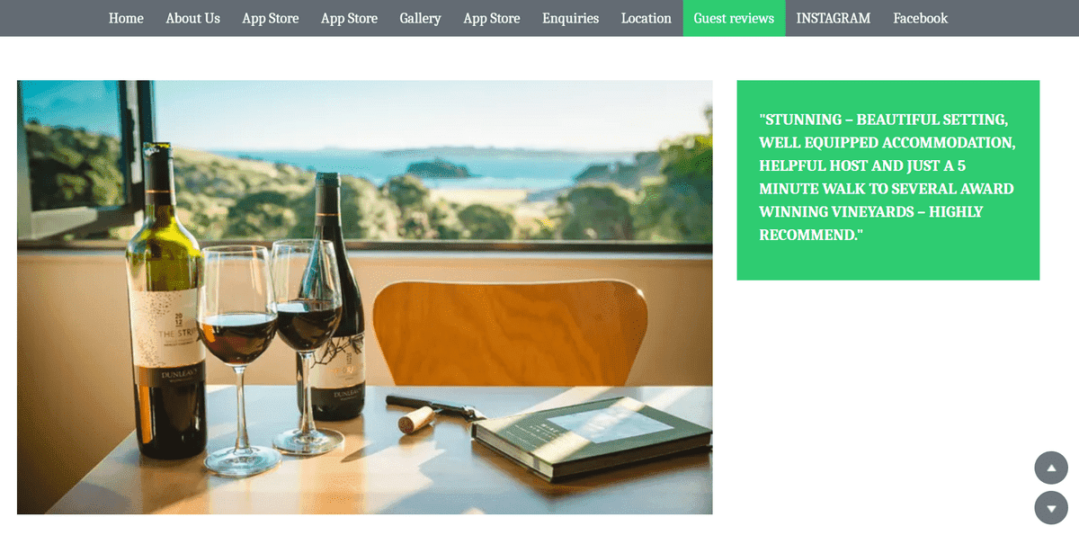Viewport: 1079px width, 535px height.
Task: Click the scroll-down arrow button
Action: [1051, 508]
